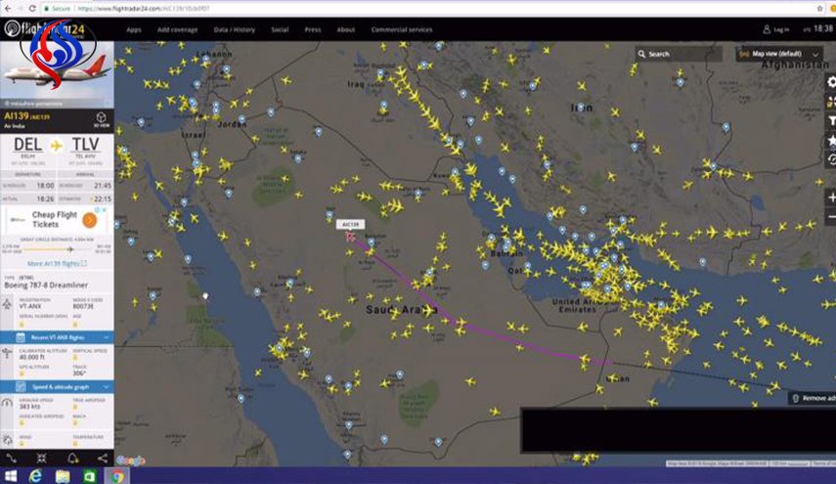Click the yellow lock under Serial Number

pyautogui.click(x=22, y=324)
